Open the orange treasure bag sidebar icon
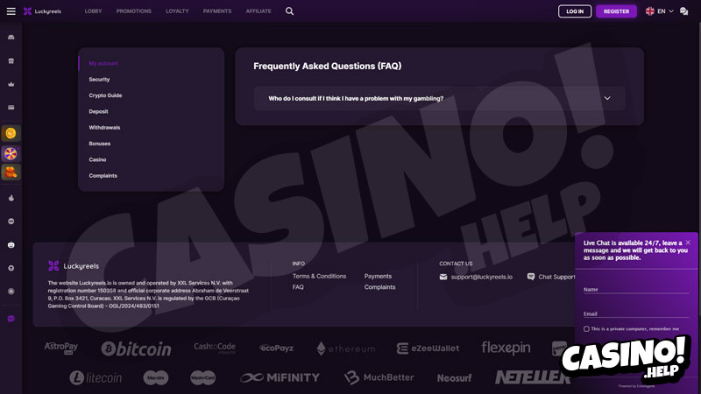 point(11,172)
